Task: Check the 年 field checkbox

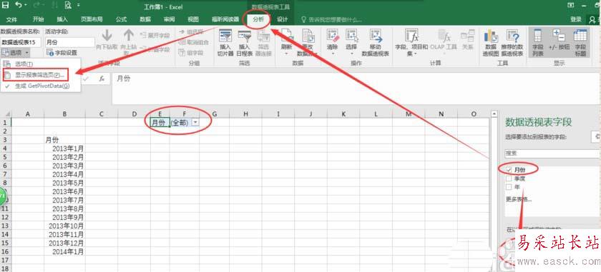Action: point(509,187)
